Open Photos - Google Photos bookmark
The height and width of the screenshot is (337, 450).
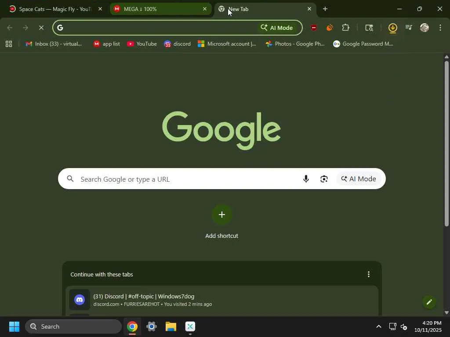295,44
